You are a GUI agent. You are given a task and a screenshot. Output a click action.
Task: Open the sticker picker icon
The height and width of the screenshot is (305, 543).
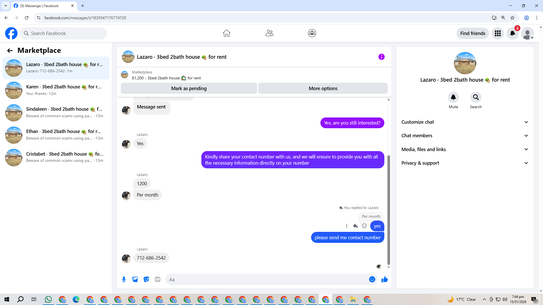pyautogui.click(x=146, y=280)
